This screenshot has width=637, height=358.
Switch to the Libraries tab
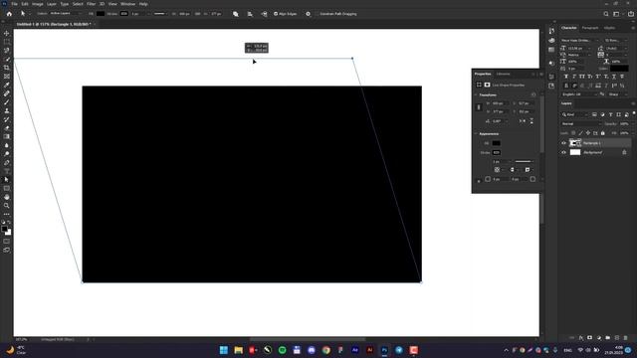[503, 74]
